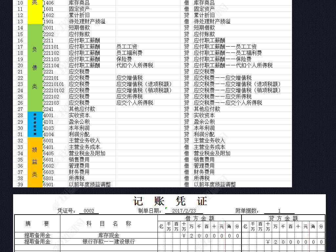This screenshot has height=252, width=336.
Task: Click the orange 损益类 category cell
Action: point(34,162)
